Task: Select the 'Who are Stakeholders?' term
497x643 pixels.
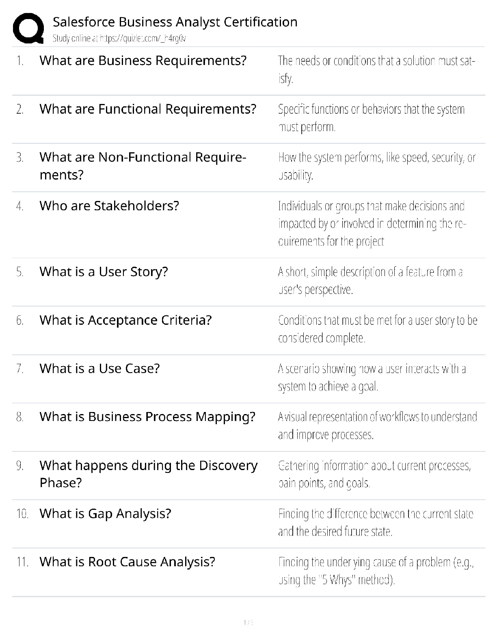Action: 109,206
